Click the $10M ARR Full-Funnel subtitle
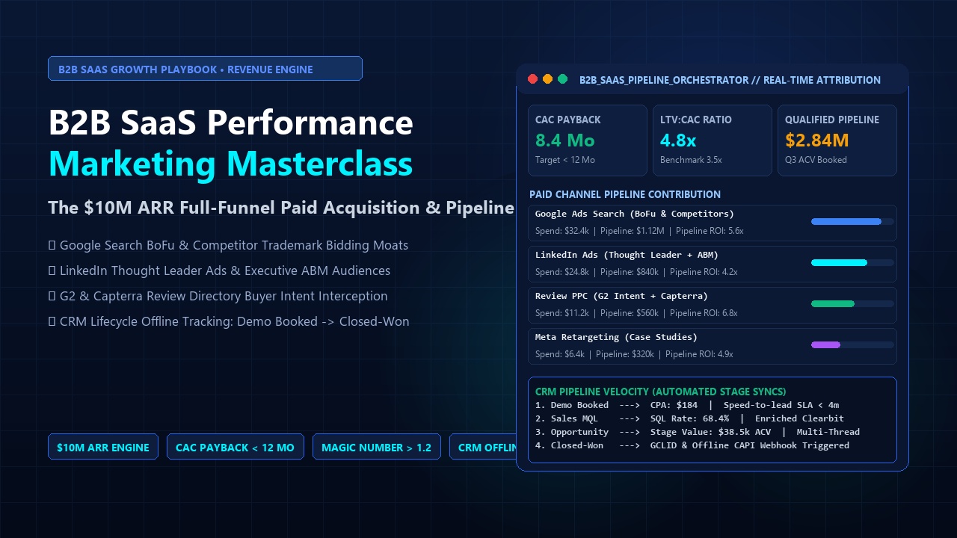 [x=281, y=208]
